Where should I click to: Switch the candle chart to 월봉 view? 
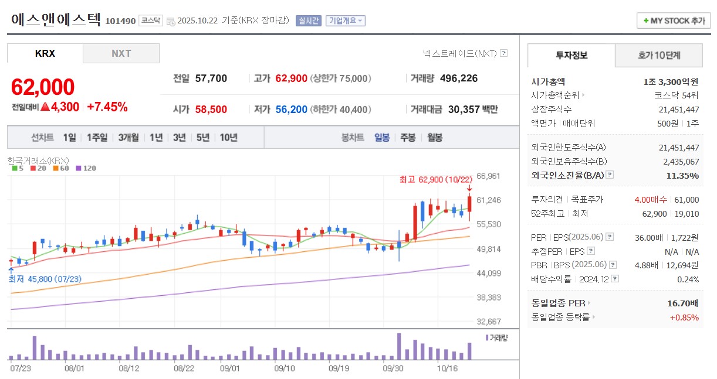(436, 137)
